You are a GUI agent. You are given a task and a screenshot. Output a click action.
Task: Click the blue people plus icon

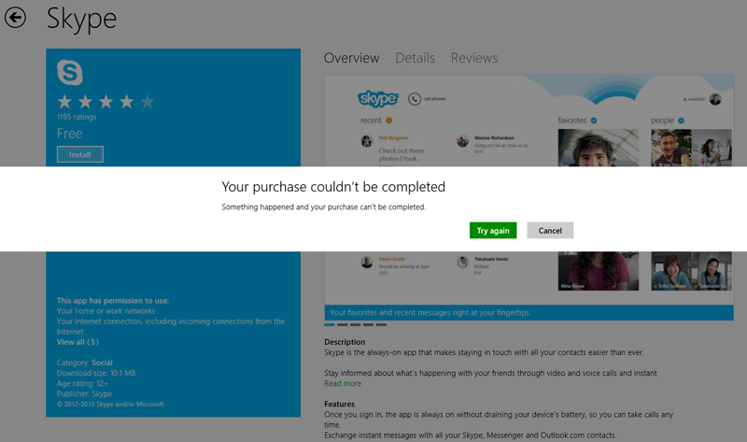coord(681,121)
